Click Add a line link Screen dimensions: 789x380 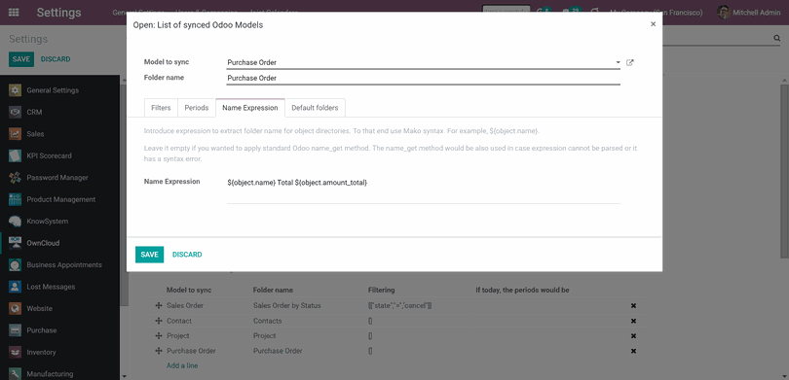[182, 365]
